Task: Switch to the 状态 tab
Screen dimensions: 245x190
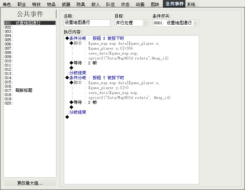Action: pos(125,4)
